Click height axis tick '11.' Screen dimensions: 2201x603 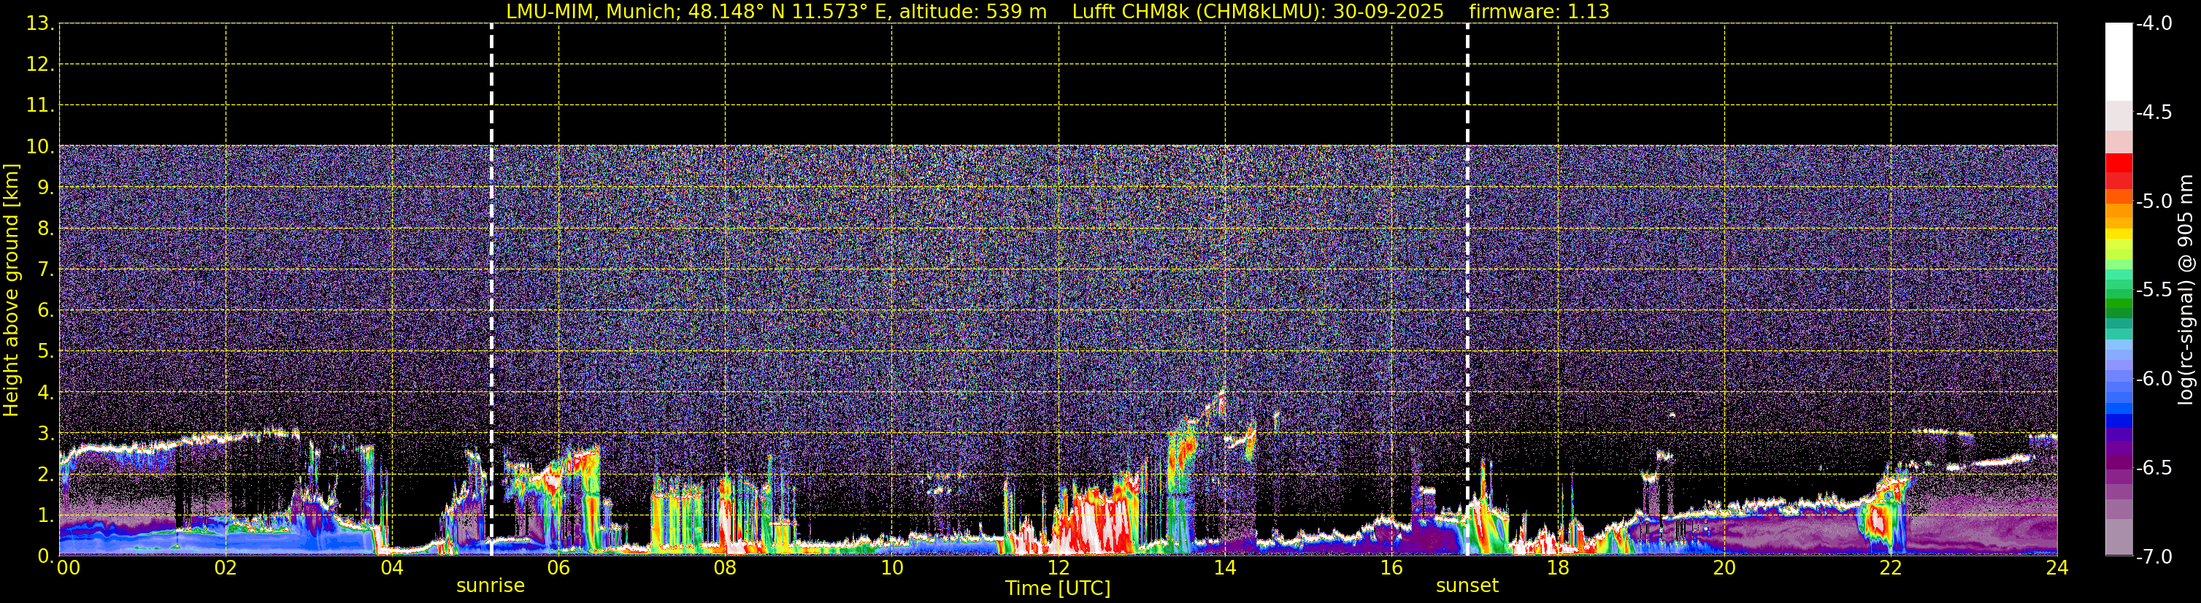click(x=40, y=105)
